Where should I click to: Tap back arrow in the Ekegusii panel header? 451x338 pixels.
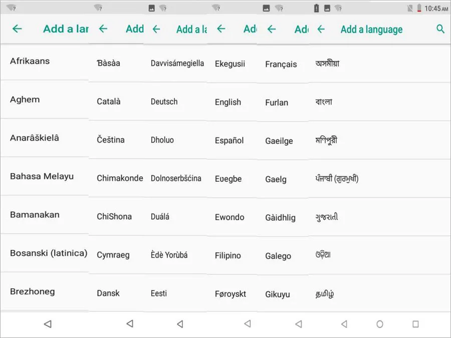click(221, 29)
